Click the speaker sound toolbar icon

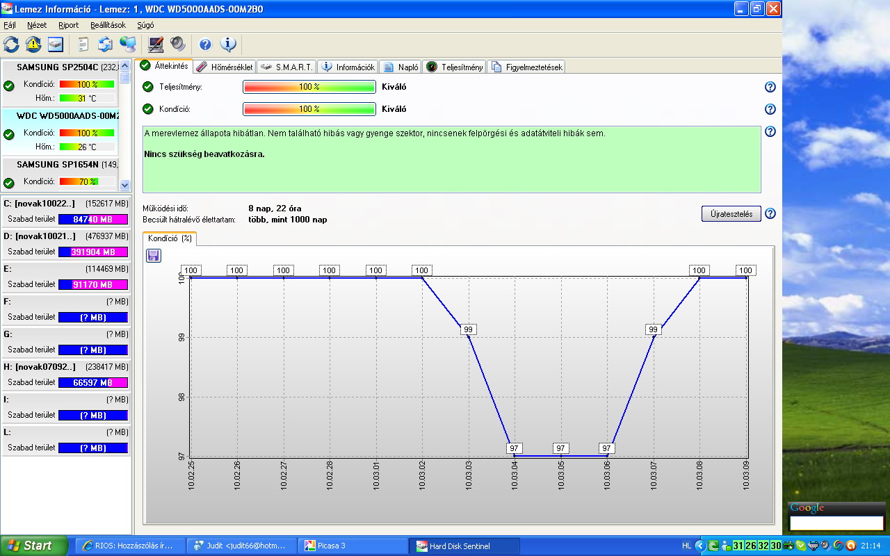(x=177, y=44)
